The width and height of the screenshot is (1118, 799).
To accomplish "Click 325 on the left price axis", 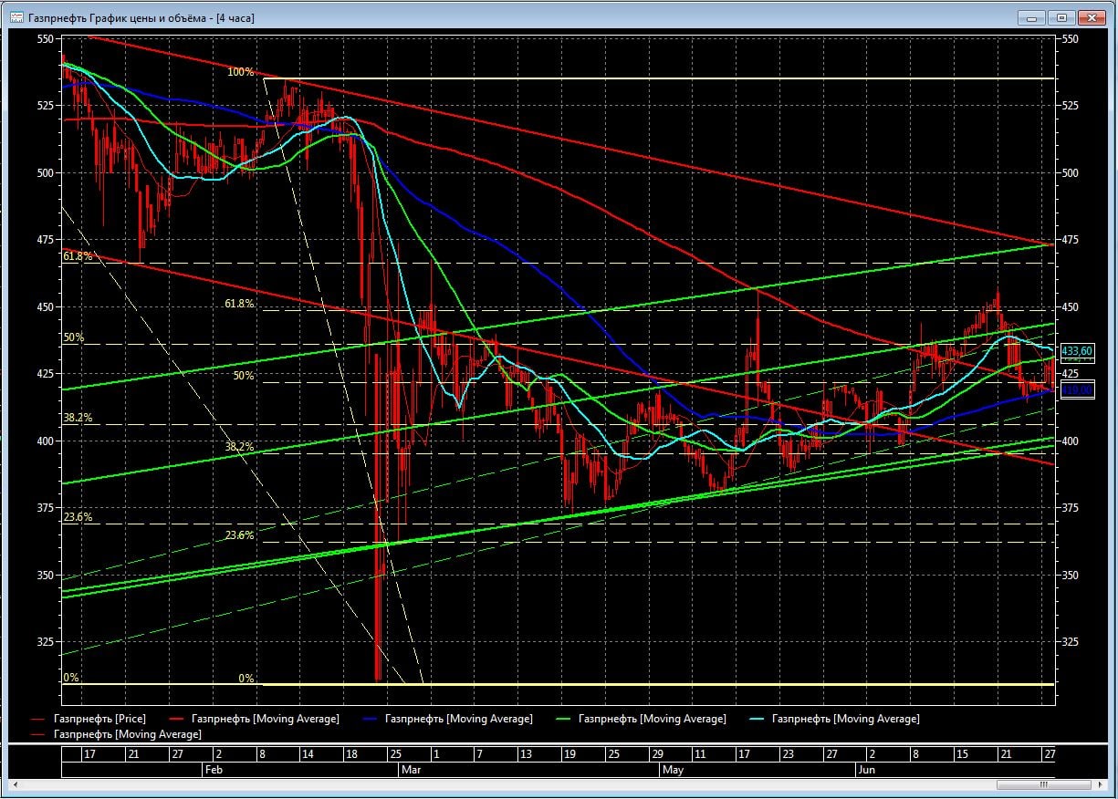I will [46, 642].
